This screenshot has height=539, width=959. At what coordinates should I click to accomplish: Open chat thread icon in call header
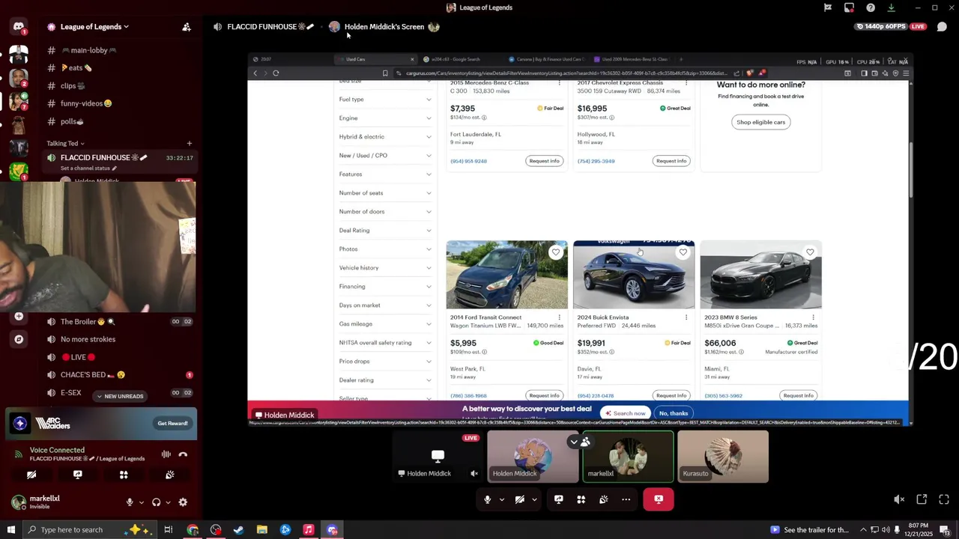click(942, 27)
